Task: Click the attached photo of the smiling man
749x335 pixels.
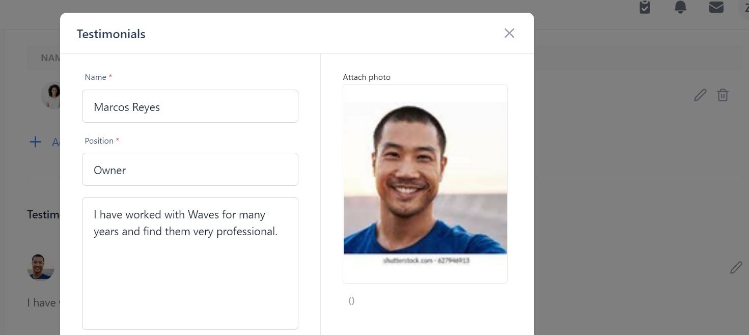Action: click(x=425, y=183)
